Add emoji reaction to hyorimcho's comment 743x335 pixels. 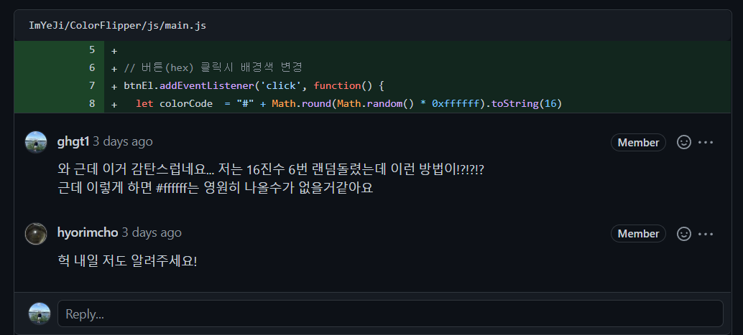coord(684,234)
